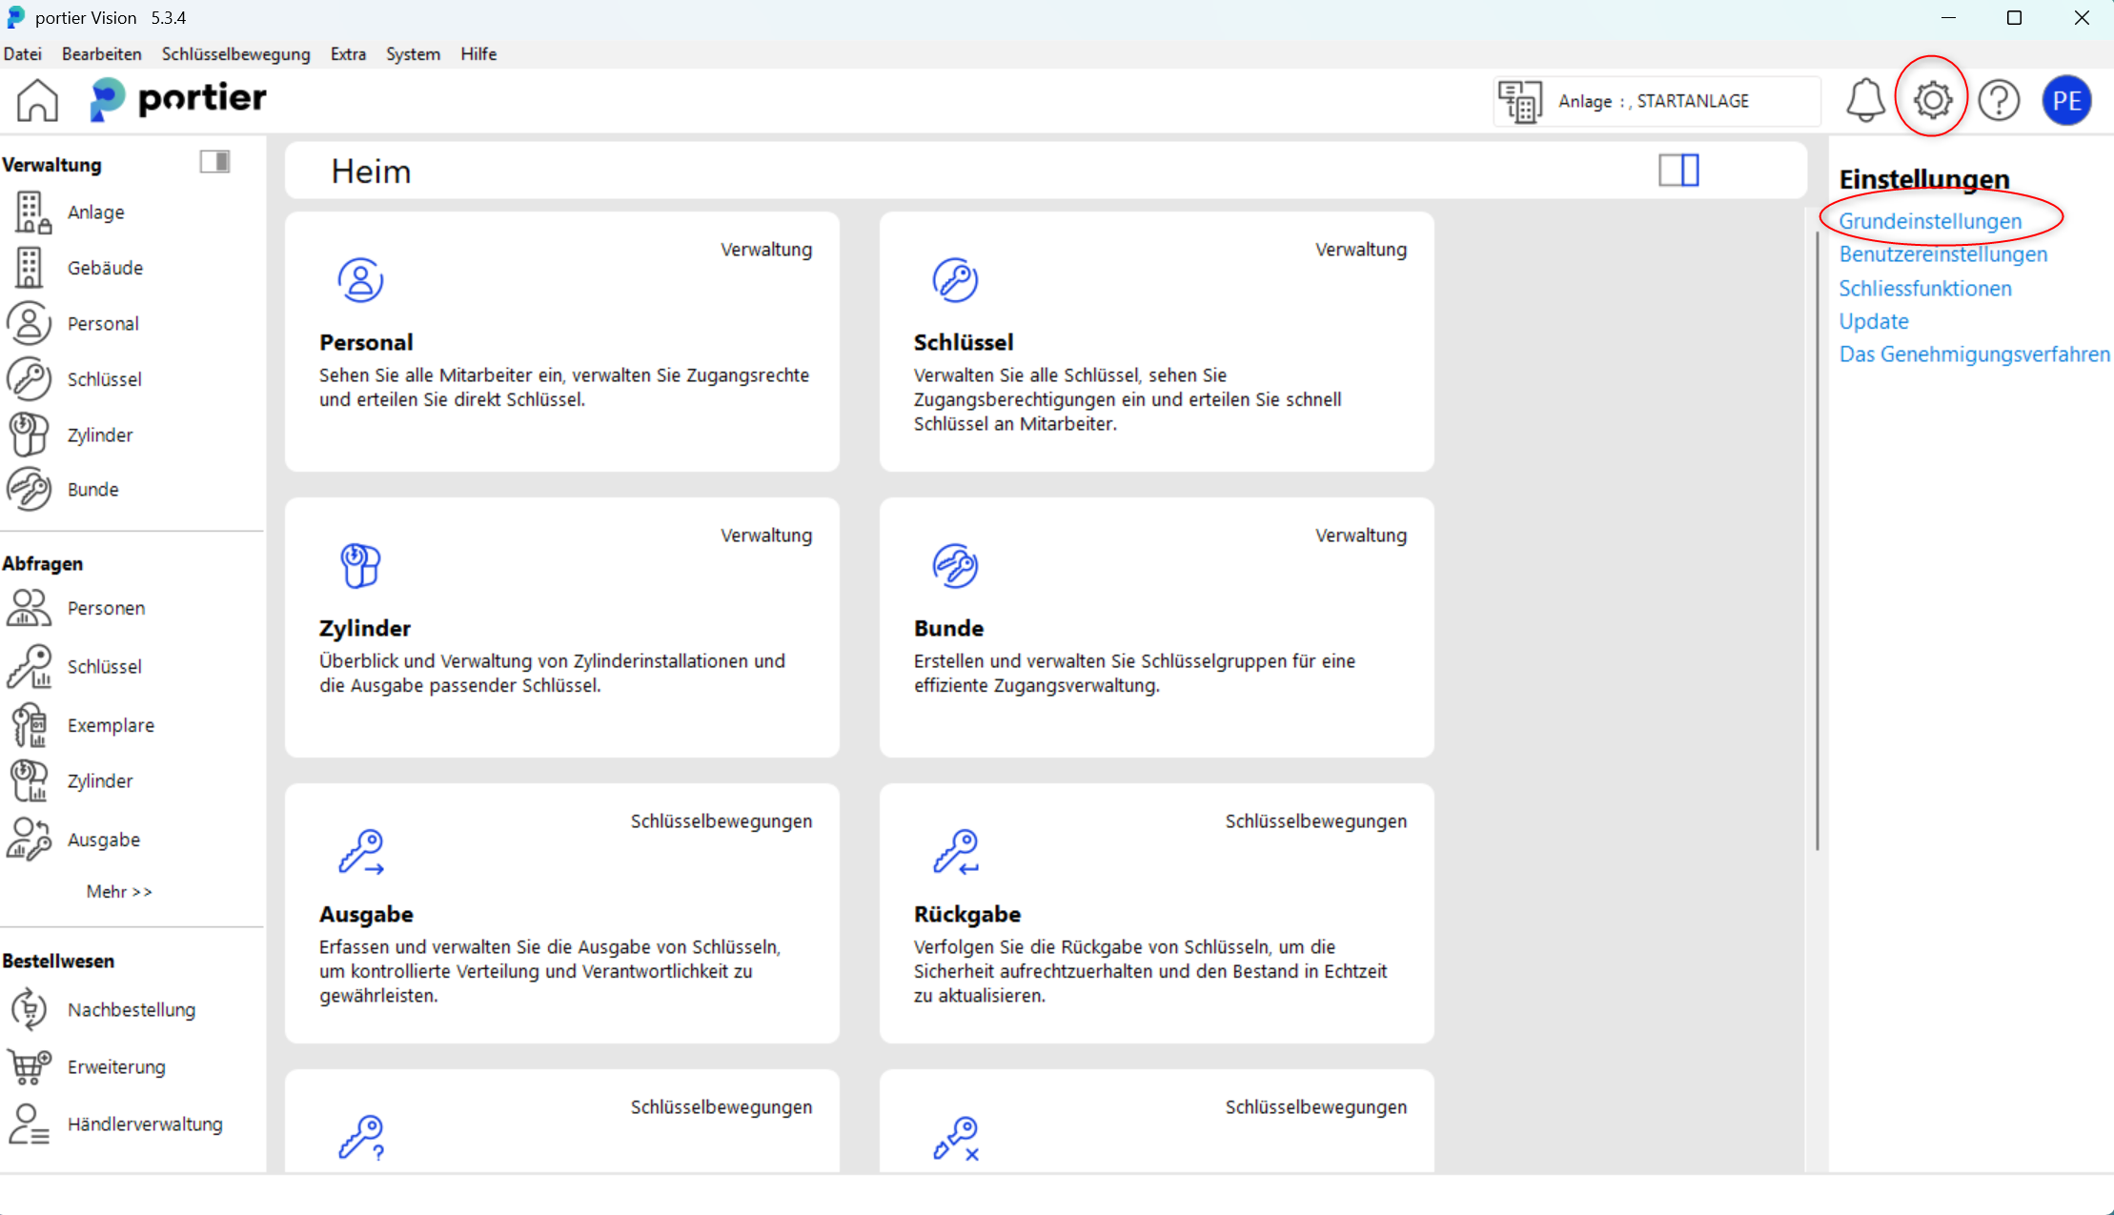Open the Schliessfunktionen settings link
Viewport: 2114px width, 1215px height.
tap(1924, 288)
